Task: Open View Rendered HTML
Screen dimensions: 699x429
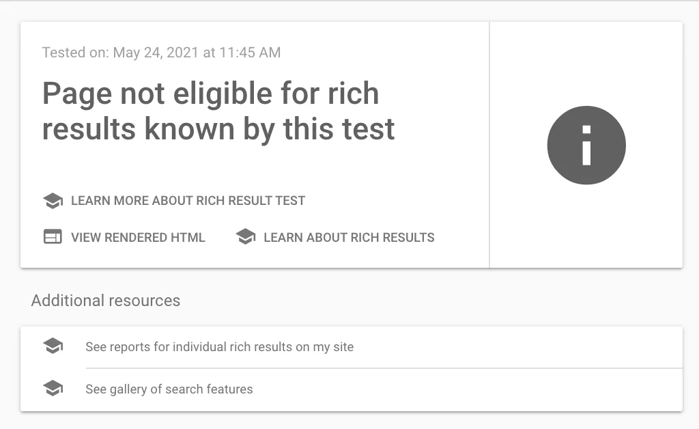Action: pyautogui.click(x=138, y=238)
